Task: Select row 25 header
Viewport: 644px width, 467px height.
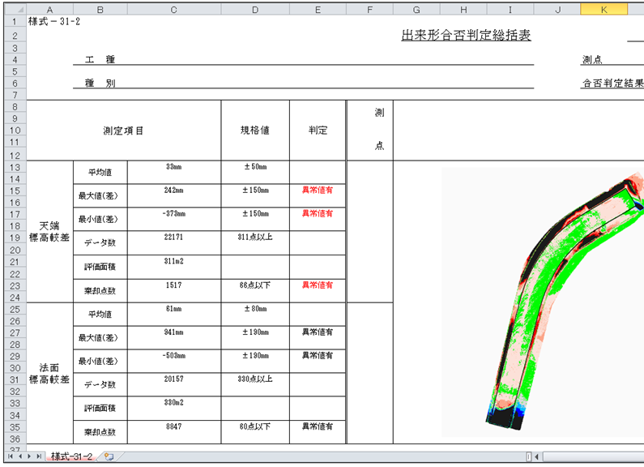Action: click(x=15, y=309)
